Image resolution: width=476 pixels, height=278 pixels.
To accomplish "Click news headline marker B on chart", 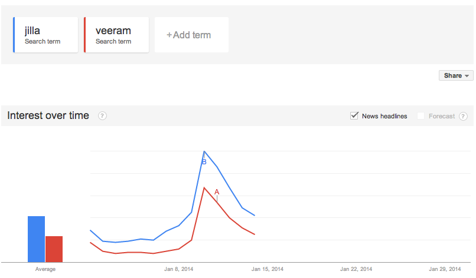I will point(204,161).
